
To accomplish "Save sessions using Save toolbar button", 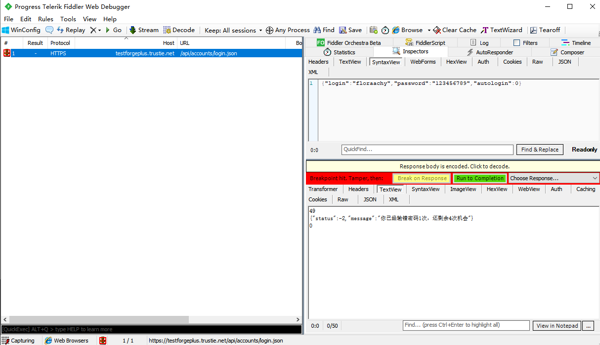I will click(350, 30).
